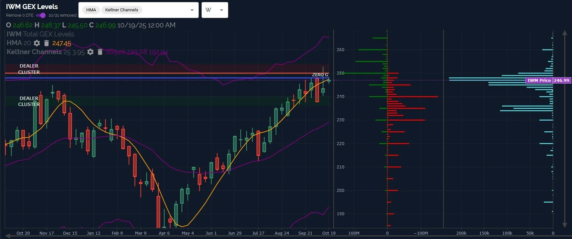Remove the Keltner Channels indicator
This screenshot has width=572, height=239.
click(x=100, y=52)
